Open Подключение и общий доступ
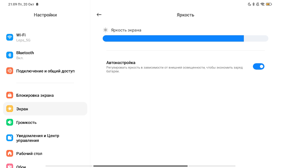This screenshot has width=281, height=168. click(45, 71)
